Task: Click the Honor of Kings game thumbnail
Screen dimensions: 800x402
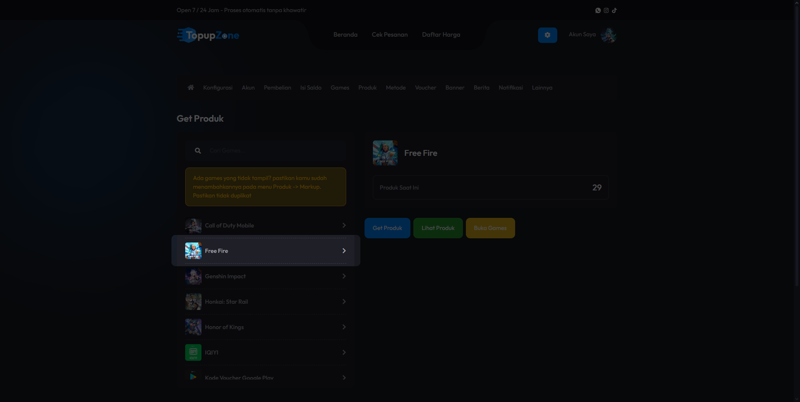Action: click(x=193, y=327)
